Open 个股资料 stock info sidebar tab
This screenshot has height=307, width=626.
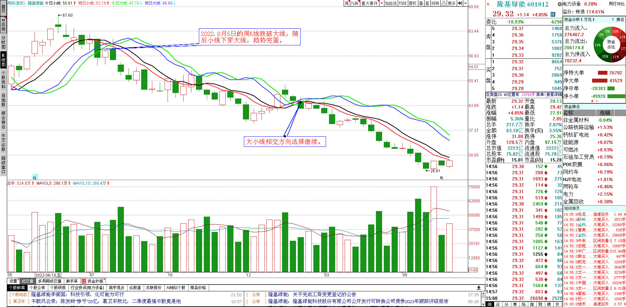[x=3, y=80]
